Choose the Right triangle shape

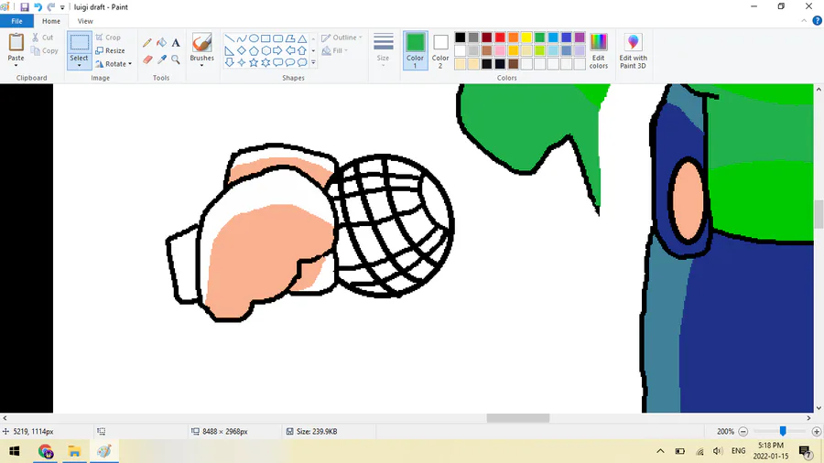229,50
